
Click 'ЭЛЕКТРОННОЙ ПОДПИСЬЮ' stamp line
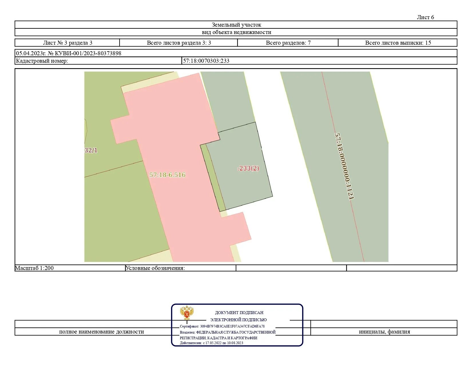238,320
